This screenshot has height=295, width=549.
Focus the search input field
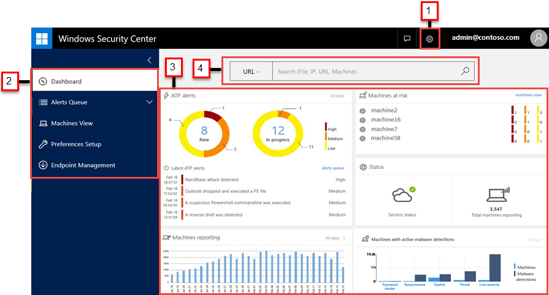click(x=365, y=72)
